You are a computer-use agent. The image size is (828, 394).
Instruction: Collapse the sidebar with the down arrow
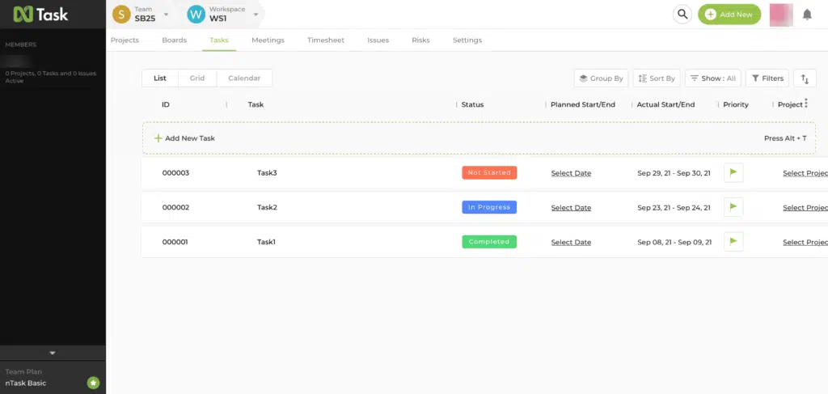pyautogui.click(x=53, y=353)
